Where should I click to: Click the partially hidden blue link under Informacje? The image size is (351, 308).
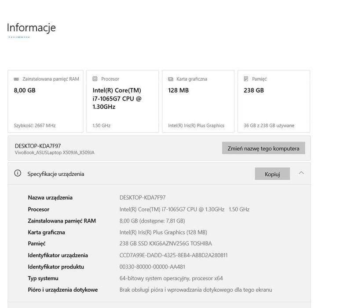pyautogui.click(x=19, y=37)
